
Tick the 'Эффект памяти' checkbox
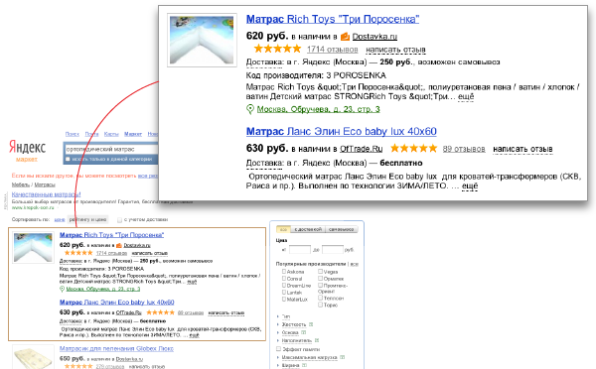(x=278, y=348)
